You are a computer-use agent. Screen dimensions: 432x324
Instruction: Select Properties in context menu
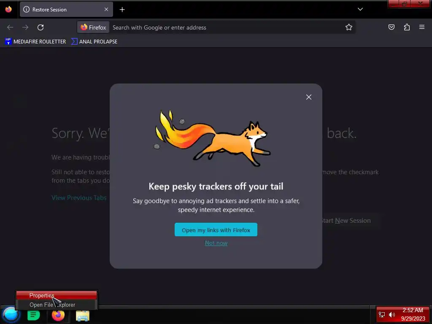(x=57, y=295)
